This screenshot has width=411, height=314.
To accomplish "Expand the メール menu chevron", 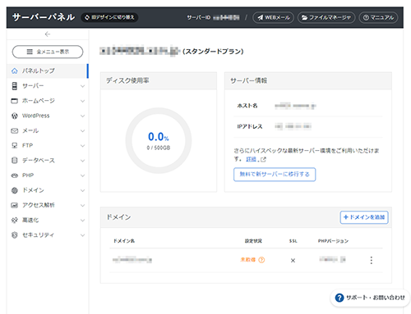I will point(82,131).
